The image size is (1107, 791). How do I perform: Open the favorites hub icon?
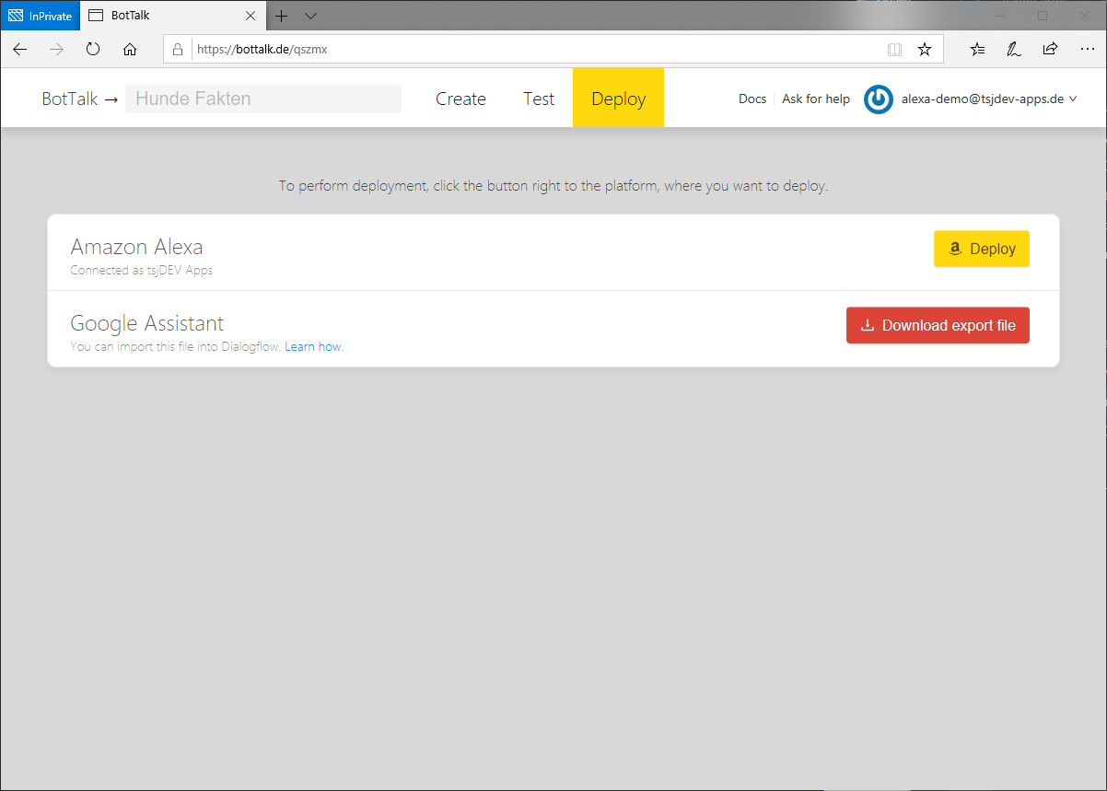pos(978,50)
